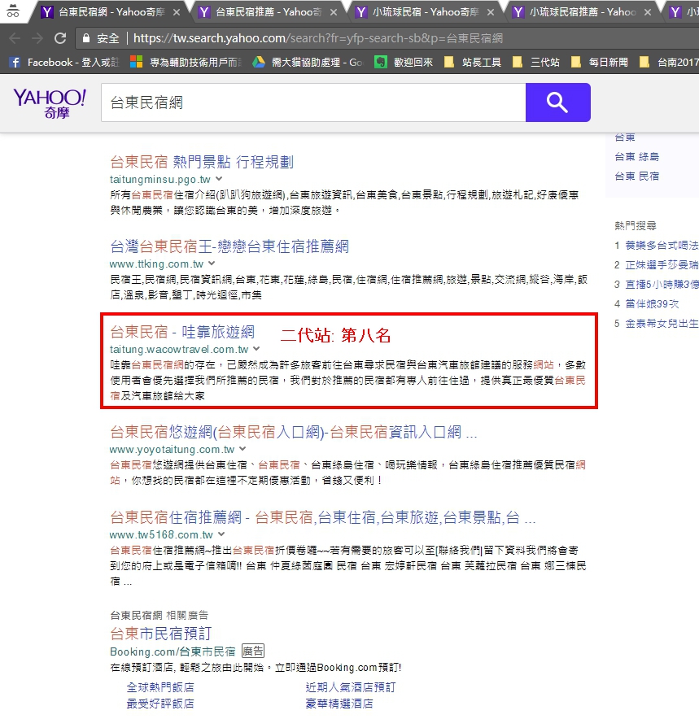This screenshot has height=719, width=699.
Task: Open the Evernote 歡迎回來 bookmark
Action: 404,63
